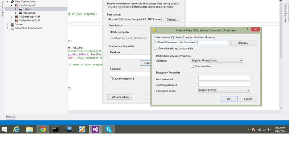Click the Tables folder icon
This screenshot has height=162, width=290.
click(x=21, y=9)
